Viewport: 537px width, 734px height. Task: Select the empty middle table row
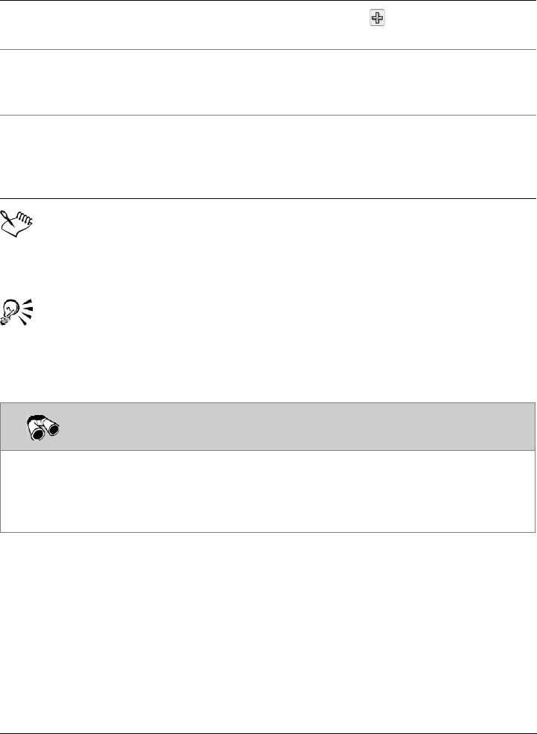point(268,83)
